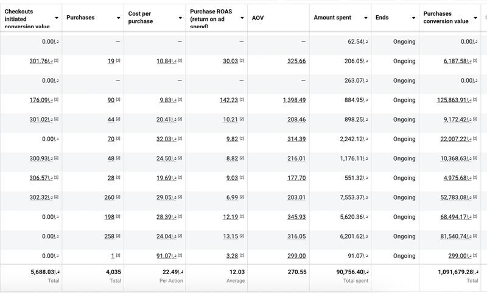This screenshot has width=487, height=293.
Task: Open the Purchase ROAS column dropdown arrow
Action: coord(242,18)
